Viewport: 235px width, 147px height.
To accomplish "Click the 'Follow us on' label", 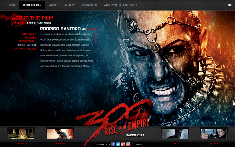I will [103, 144].
